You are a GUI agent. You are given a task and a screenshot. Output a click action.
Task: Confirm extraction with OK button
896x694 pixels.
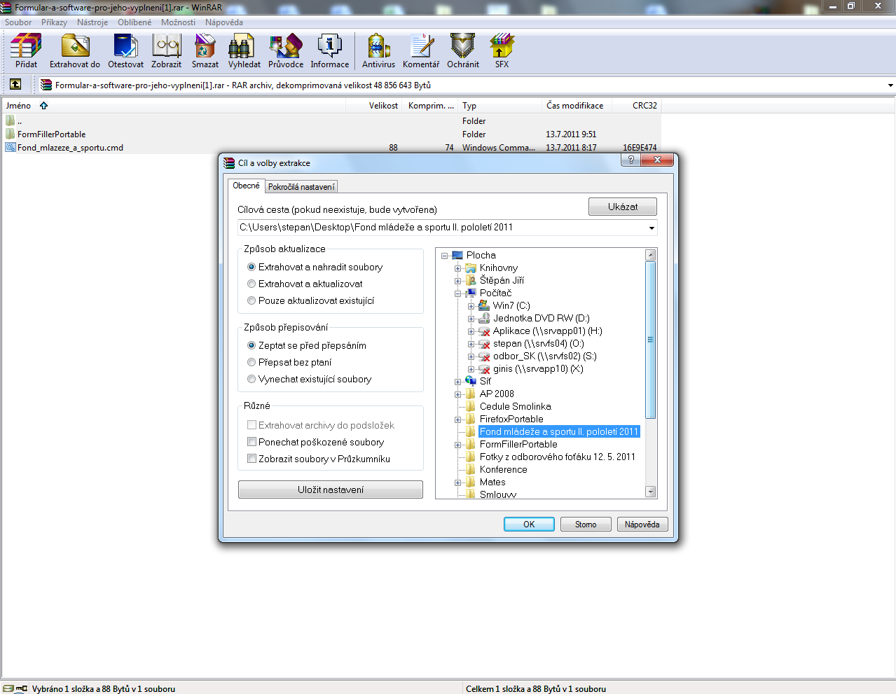click(529, 524)
